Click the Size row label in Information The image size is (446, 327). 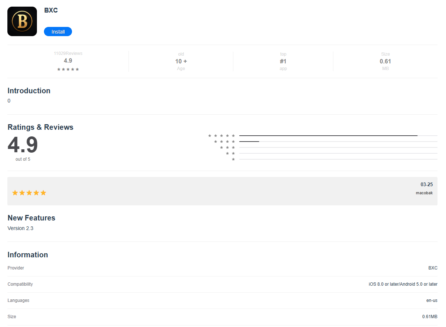[x=12, y=317]
